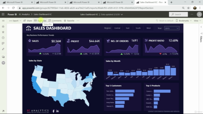
Task: Open the Year 2015 dropdown
Action: coord(172,28)
